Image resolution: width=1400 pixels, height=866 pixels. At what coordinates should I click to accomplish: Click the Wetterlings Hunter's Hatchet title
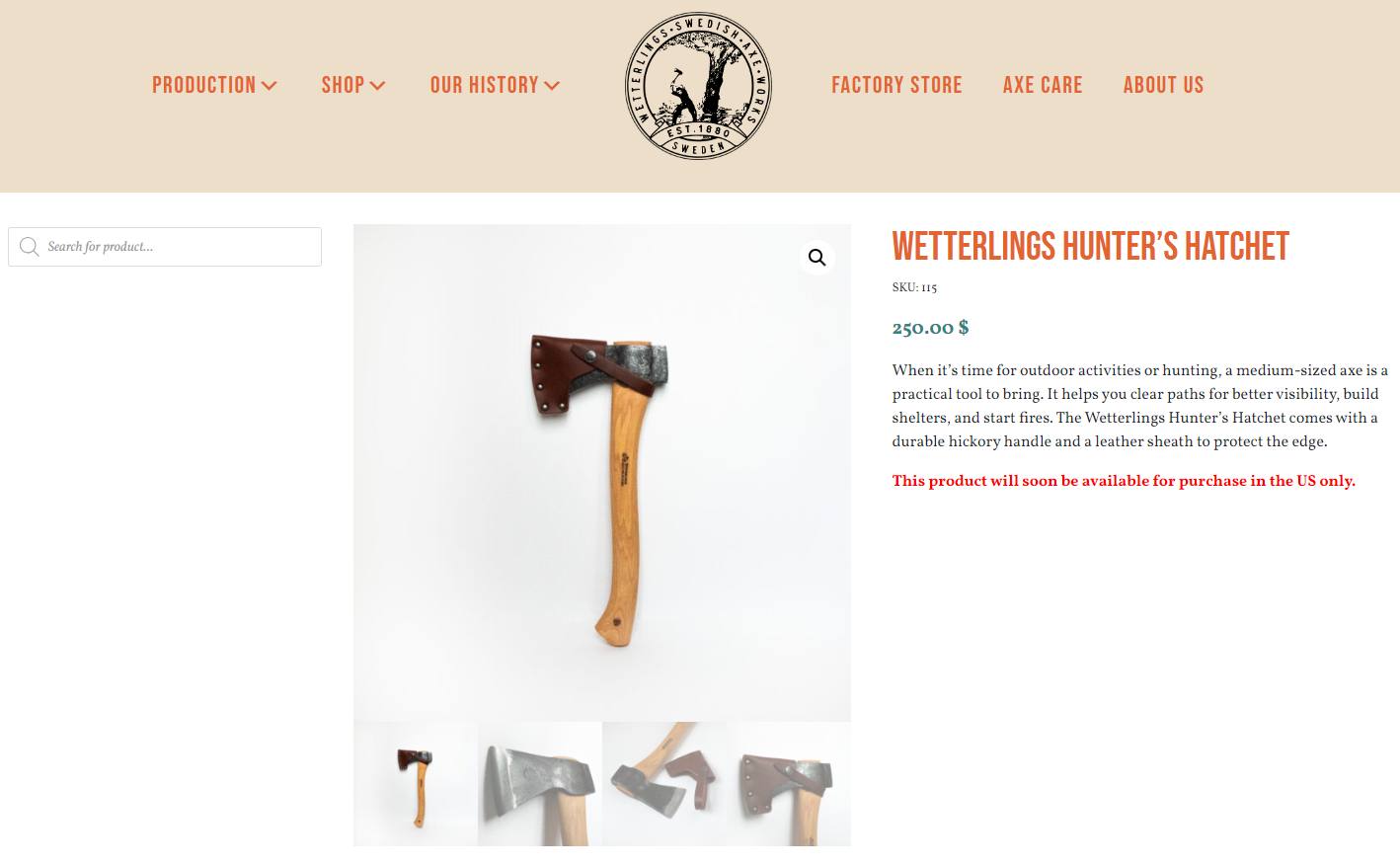pyautogui.click(x=1090, y=247)
